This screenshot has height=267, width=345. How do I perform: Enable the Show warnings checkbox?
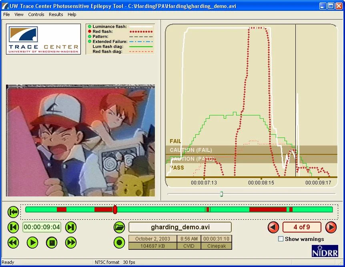281,239
